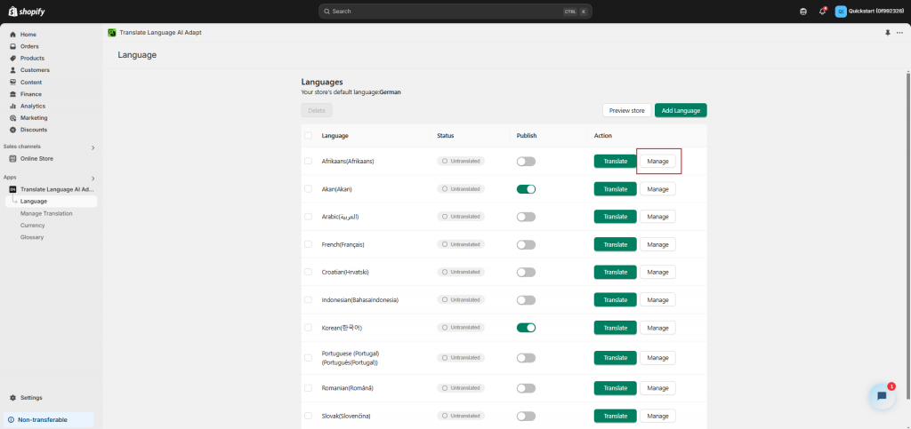Disable publish toggle for Korean

(526, 327)
